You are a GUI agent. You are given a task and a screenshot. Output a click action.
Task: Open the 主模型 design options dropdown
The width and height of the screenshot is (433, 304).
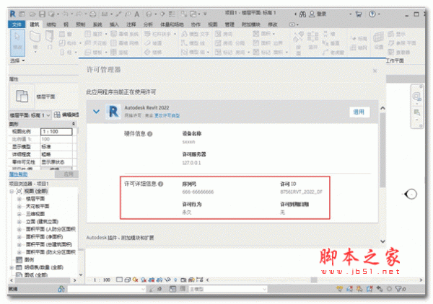[227, 289]
